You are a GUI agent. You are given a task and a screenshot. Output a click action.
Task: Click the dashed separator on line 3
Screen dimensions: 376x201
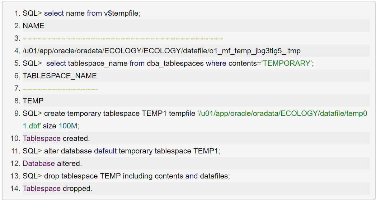pos(123,38)
